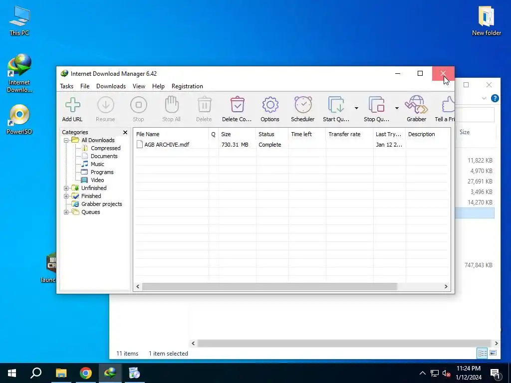
Task: Click the IDM list horizontal scrollbar thumb
Action: (269, 287)
